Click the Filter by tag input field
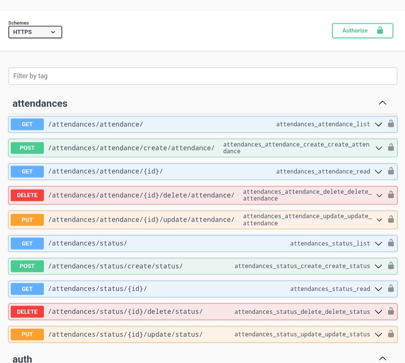 pyautogui.click(x=202, y=76)
